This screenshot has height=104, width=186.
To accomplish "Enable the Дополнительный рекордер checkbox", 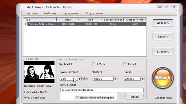I will click(x=77, y=98).
